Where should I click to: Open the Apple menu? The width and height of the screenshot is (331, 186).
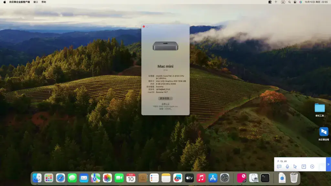[5, 2]
